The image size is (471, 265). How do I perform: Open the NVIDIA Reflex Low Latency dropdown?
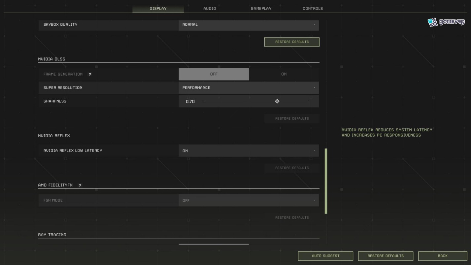tap(249, 151)
